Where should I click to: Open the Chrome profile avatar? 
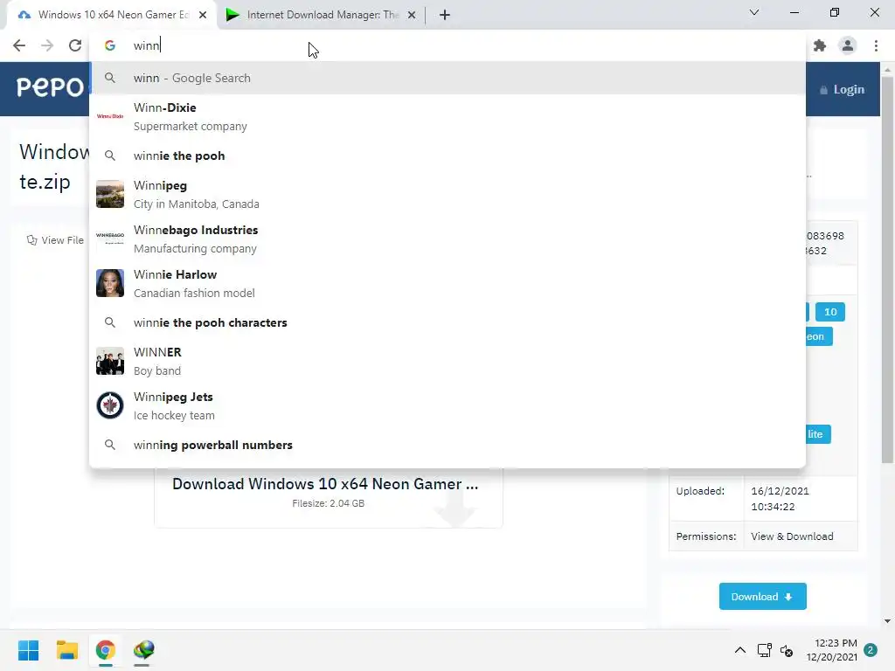coord(848,45)
